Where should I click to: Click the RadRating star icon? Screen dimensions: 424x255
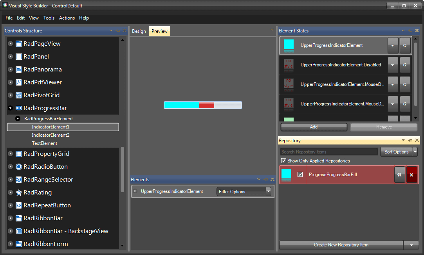pos(18,192)
